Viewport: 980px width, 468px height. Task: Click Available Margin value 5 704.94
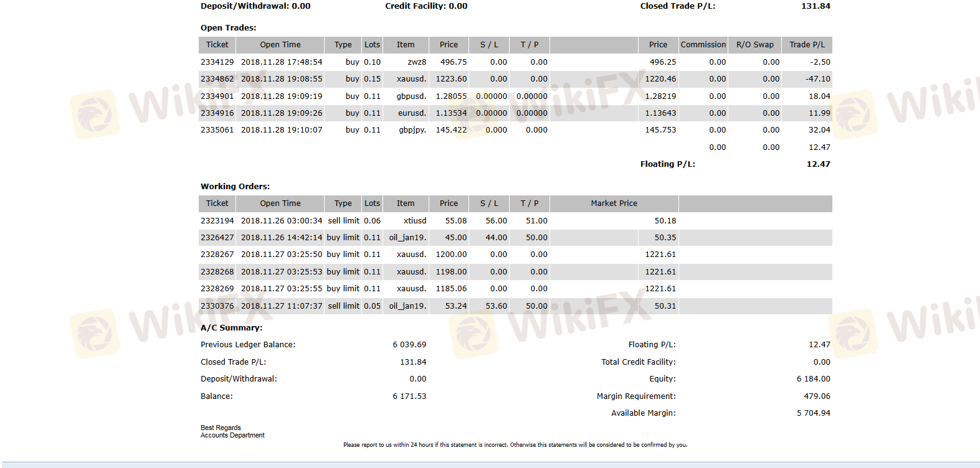(813, 413)
